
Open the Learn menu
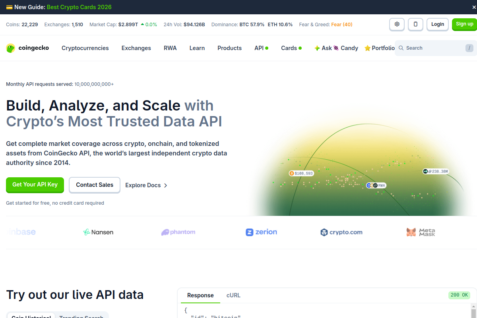tap(197, 48)
